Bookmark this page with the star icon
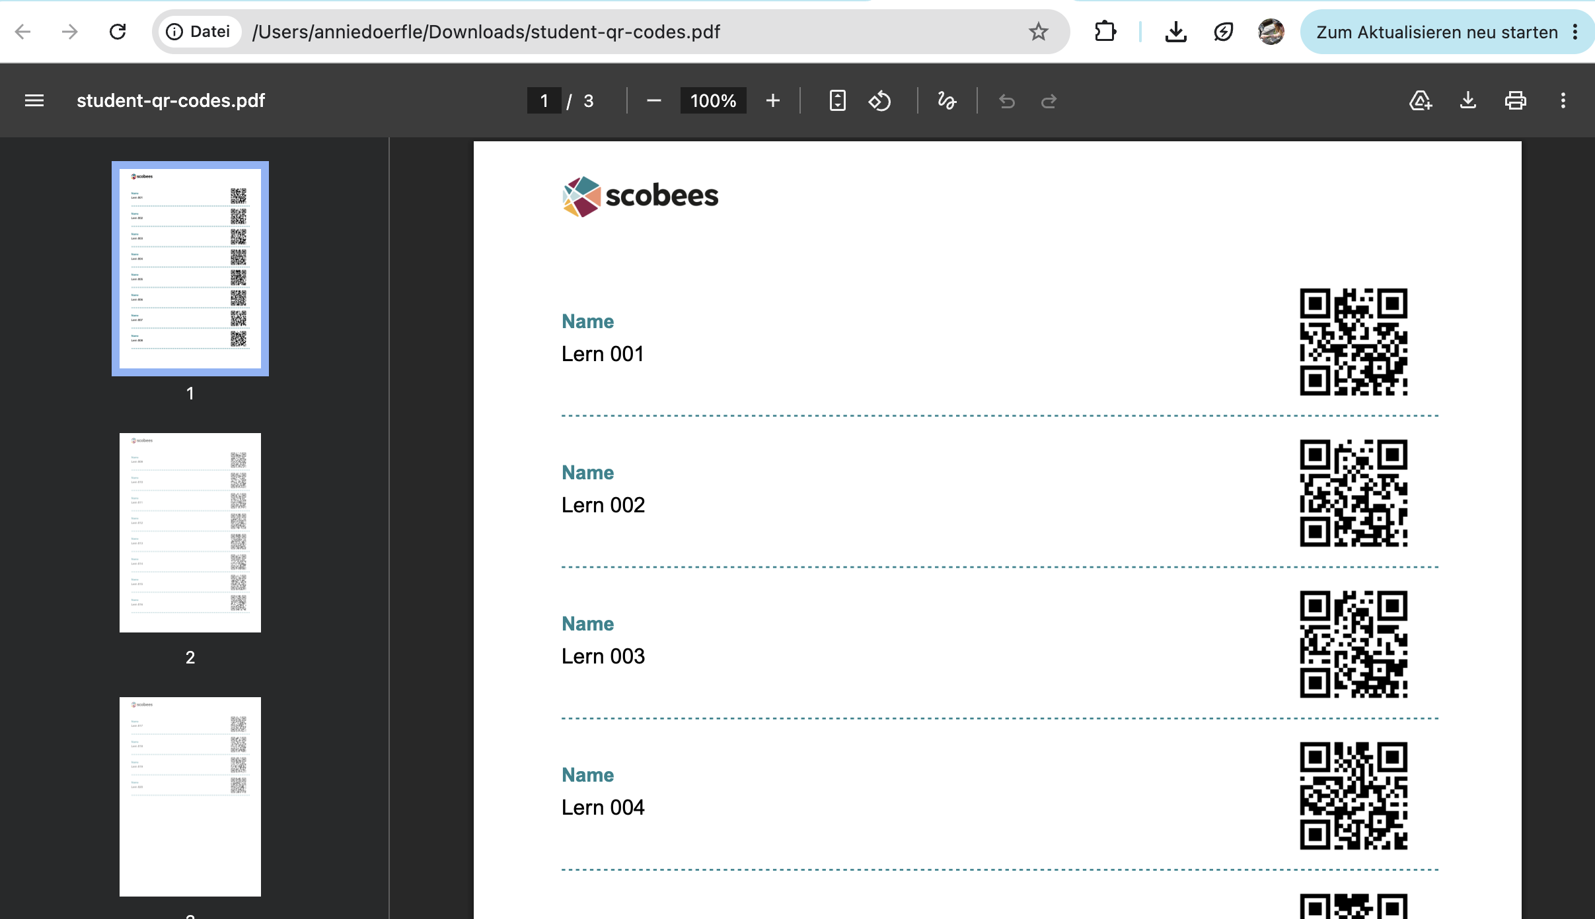 point(1038,32)
